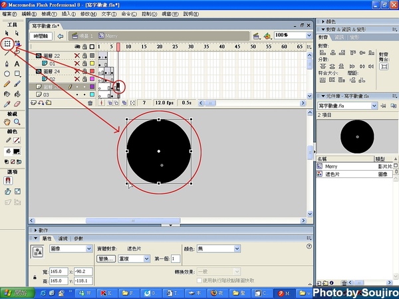Pick the Pencil tool

coord(7,84)
